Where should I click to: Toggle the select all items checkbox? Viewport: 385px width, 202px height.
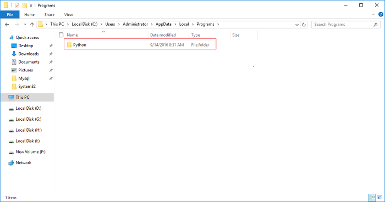[x=61, y=35]
